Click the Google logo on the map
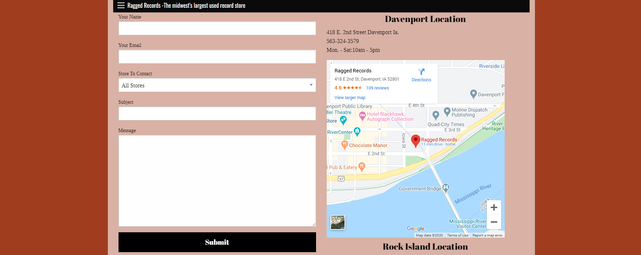Image resolution: width=641 pixels, height=255 pixels. [416, 228]
